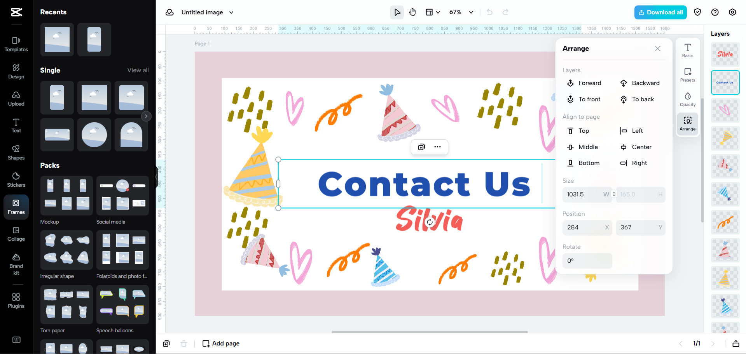Open the Text panel in the sidebar
746x354 pixels.
(16, 125)
